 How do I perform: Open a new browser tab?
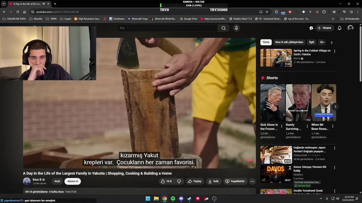tap(55, 4)
